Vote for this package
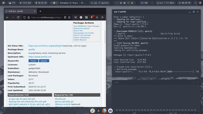 (82, 35)
